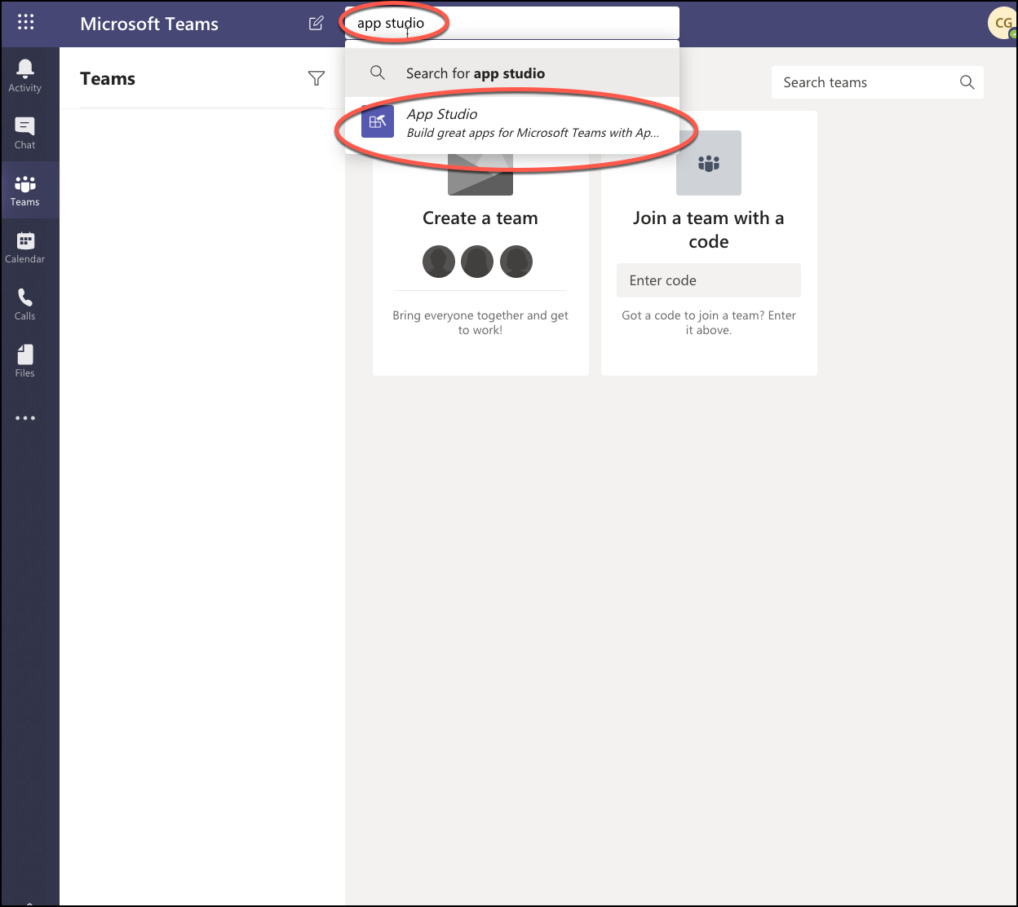Click the Create a team image

pos(480,174)
